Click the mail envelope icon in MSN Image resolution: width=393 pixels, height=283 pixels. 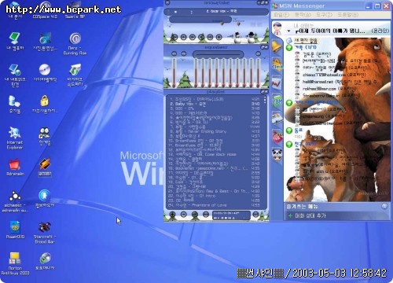click(x=289, y=41)
